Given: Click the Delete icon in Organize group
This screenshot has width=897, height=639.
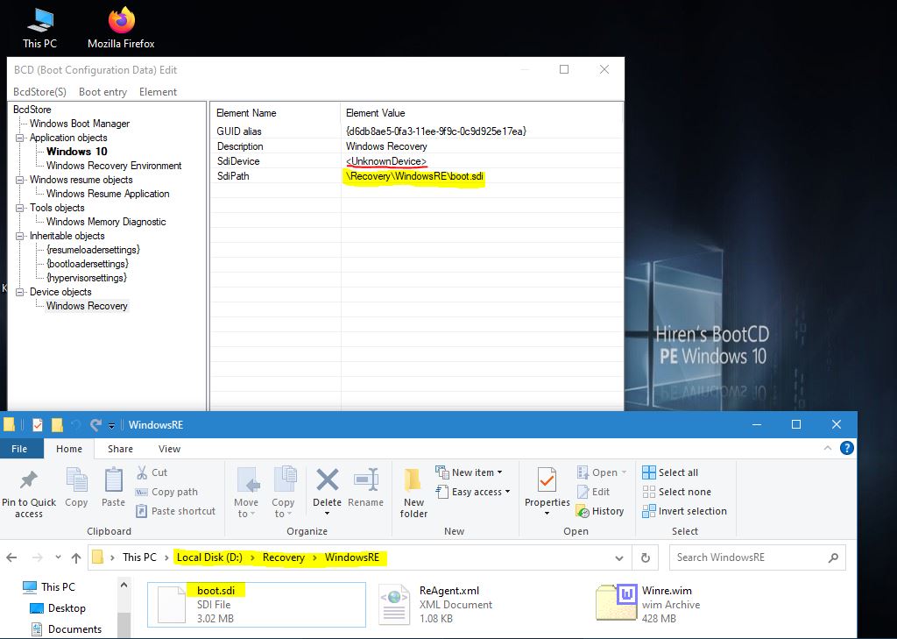Looking at the screenshot, I should (327, 481).
